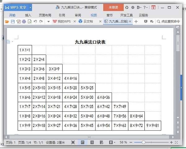Expand the quick access toolbar customize arrow
The height and width of the screenshot is (149, 186).
click(x=48, y=22)
